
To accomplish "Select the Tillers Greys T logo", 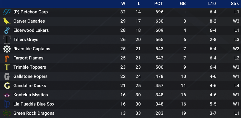I will [x=7, y=40].
